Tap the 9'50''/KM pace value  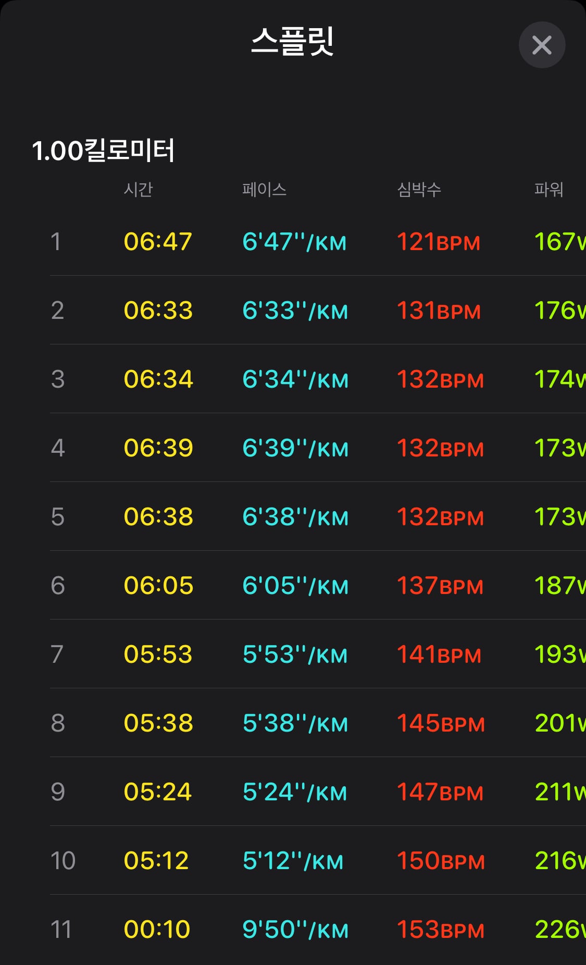[x=295, y=930]
